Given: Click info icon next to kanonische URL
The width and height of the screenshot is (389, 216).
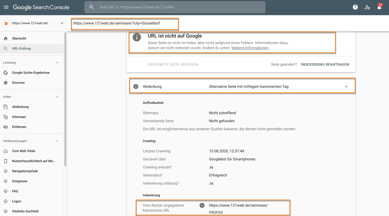Looking at the screenshot, I should tap(202, 205).
